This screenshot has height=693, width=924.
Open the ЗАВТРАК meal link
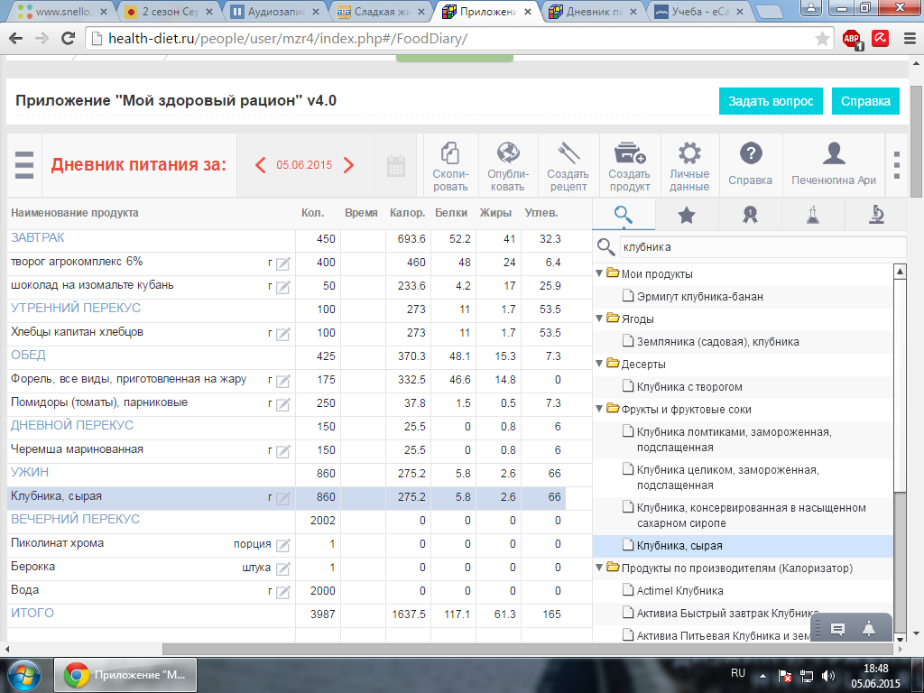(37, 238)
